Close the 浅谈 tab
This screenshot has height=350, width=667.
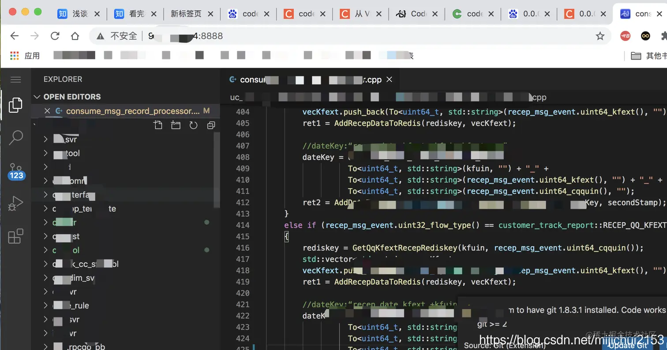point(97,14)
